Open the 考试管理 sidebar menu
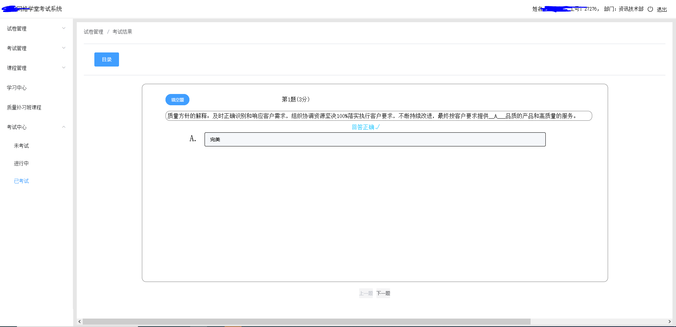The width and height of the screenshot is (676, 327). tap(36, 48)
